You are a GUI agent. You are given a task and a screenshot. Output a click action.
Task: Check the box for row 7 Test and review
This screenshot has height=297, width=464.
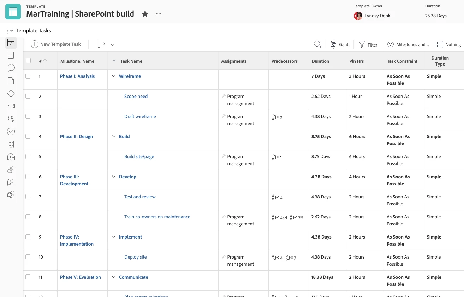[28, 197]
